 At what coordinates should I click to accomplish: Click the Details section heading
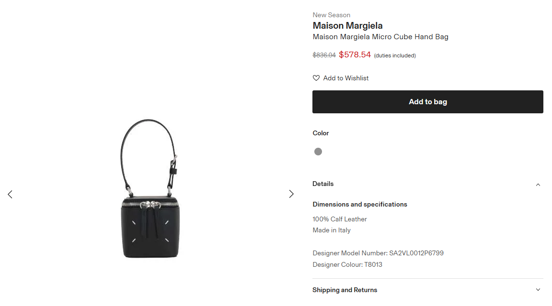pyautogui.click(x=323, y=184)
